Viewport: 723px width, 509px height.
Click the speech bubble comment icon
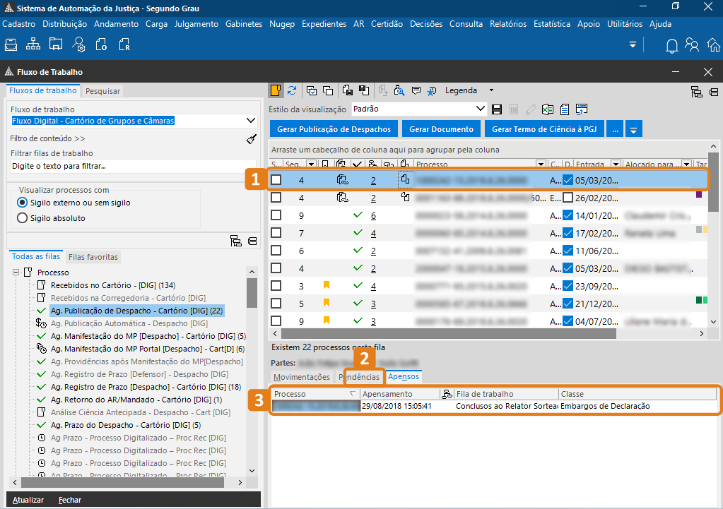point(416,90)
